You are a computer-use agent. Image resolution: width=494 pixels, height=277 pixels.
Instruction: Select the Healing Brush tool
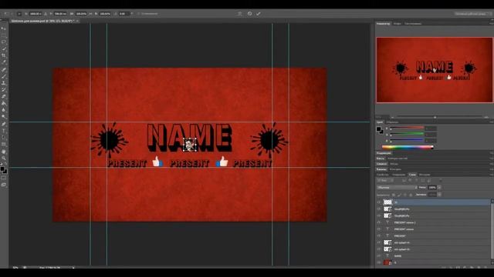point(4,69)
